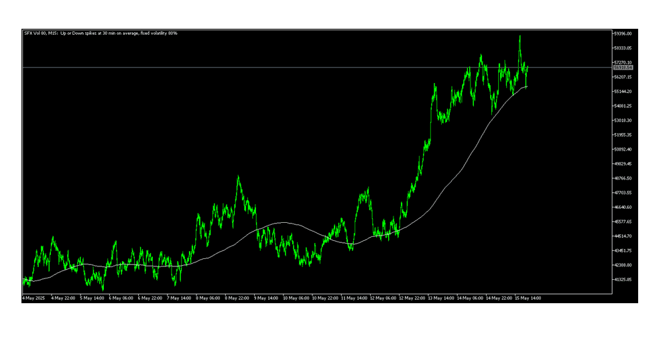Viewport: 669px width, 338px height.
Task: Click the 58333.05 price scale label
Action: [623, 48]
